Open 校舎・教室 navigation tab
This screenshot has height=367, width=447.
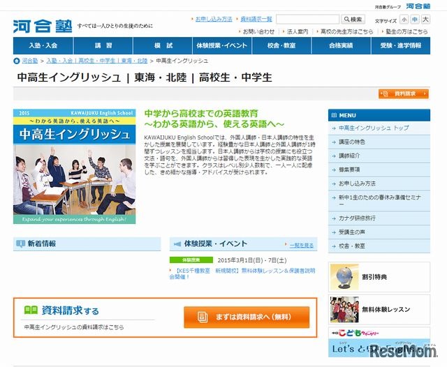(281, 45)
